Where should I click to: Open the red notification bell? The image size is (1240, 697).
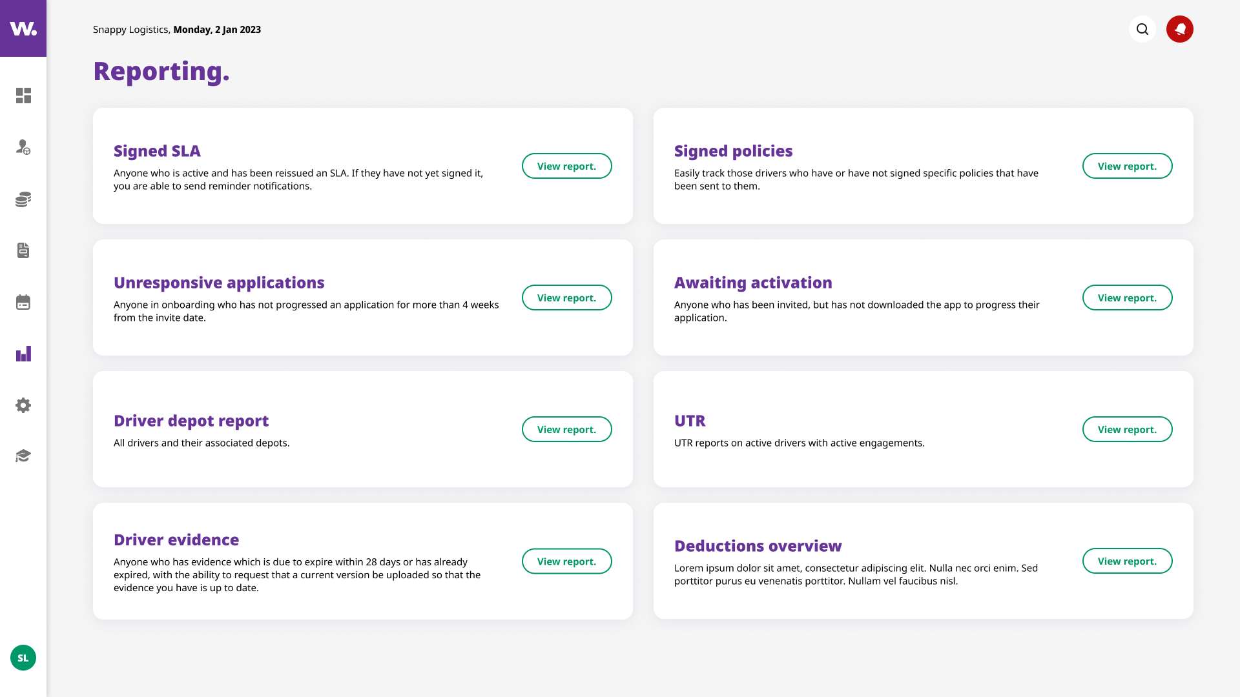coord(1179,29)
